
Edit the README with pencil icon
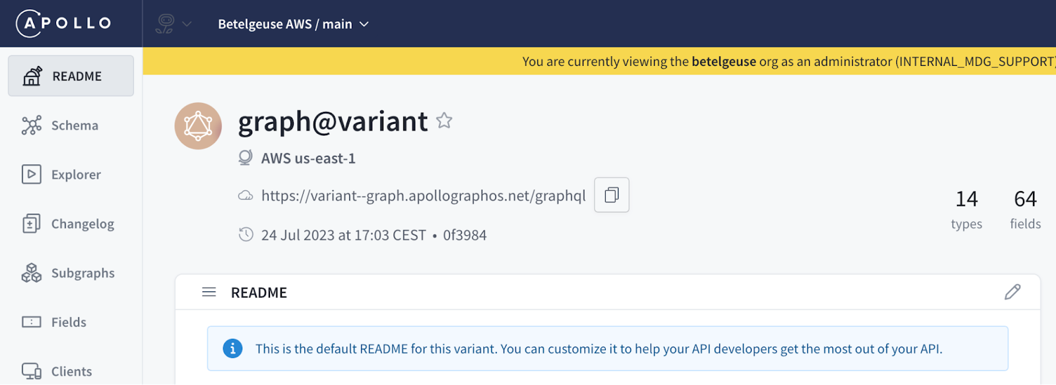pos(1012,292)
